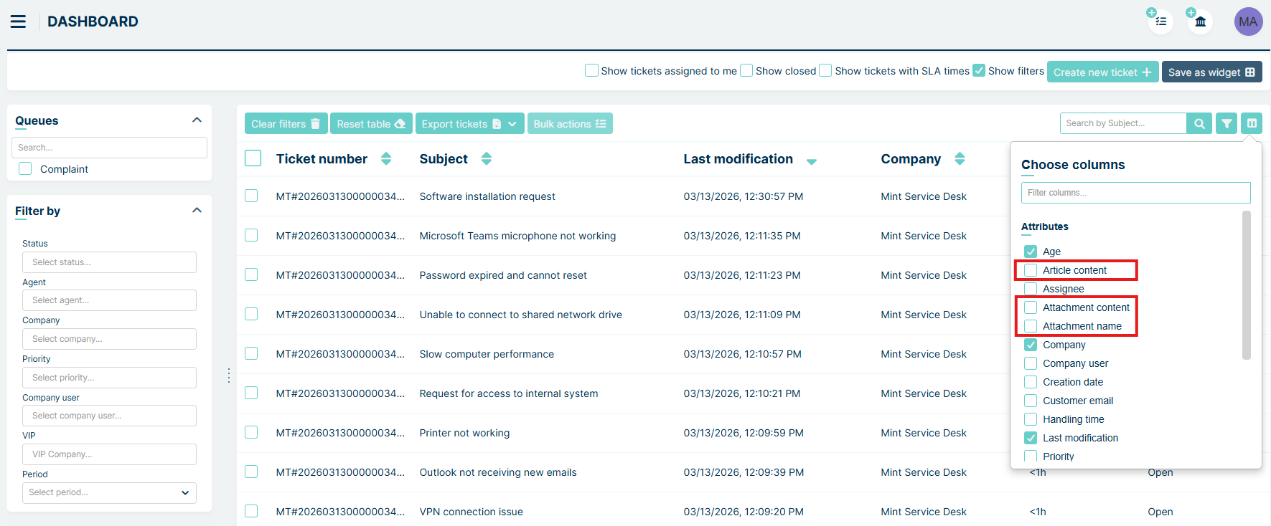Click the add new ticket icon in header
Viewport: 1271px width, 526px height.
tap(1160, 21)
